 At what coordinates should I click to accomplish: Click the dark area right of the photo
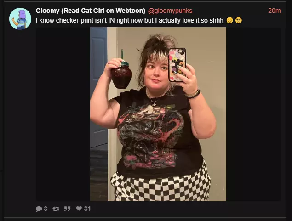253,114
